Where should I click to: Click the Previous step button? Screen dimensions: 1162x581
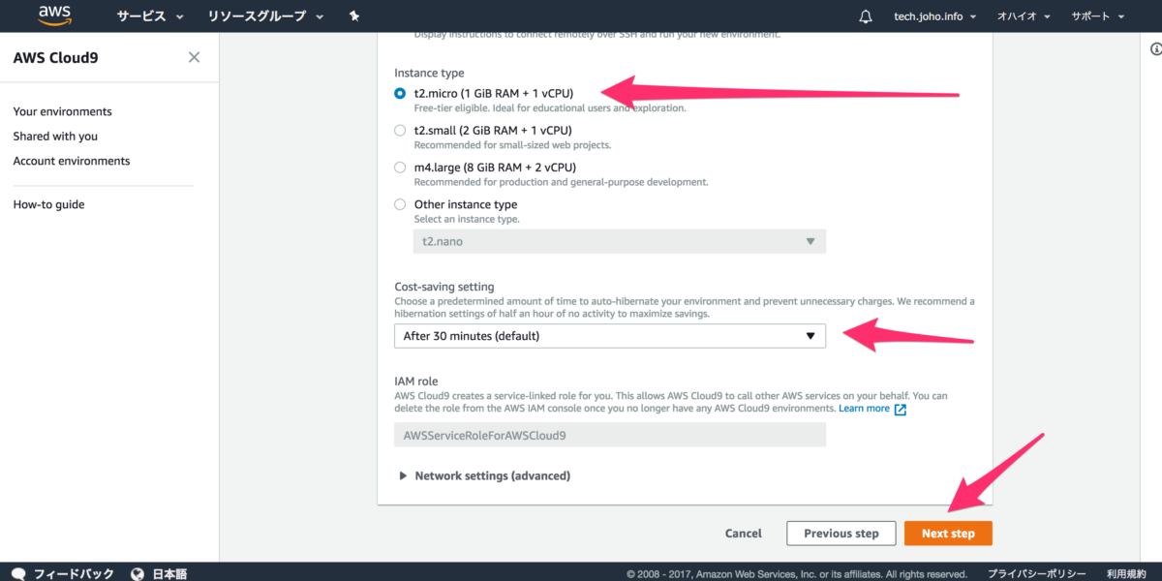point(841,534)
